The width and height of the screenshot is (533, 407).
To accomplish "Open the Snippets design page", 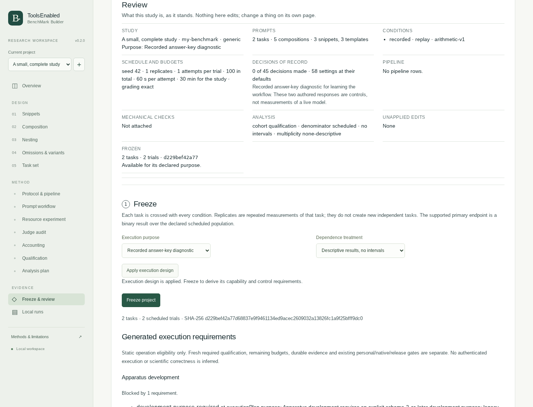I will [46, 114].
